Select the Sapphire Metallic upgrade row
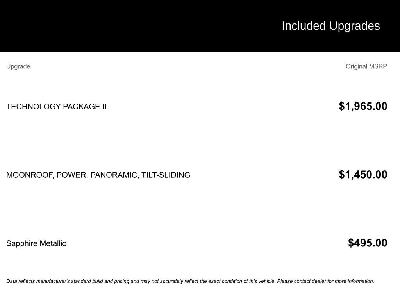 (36, 243)
